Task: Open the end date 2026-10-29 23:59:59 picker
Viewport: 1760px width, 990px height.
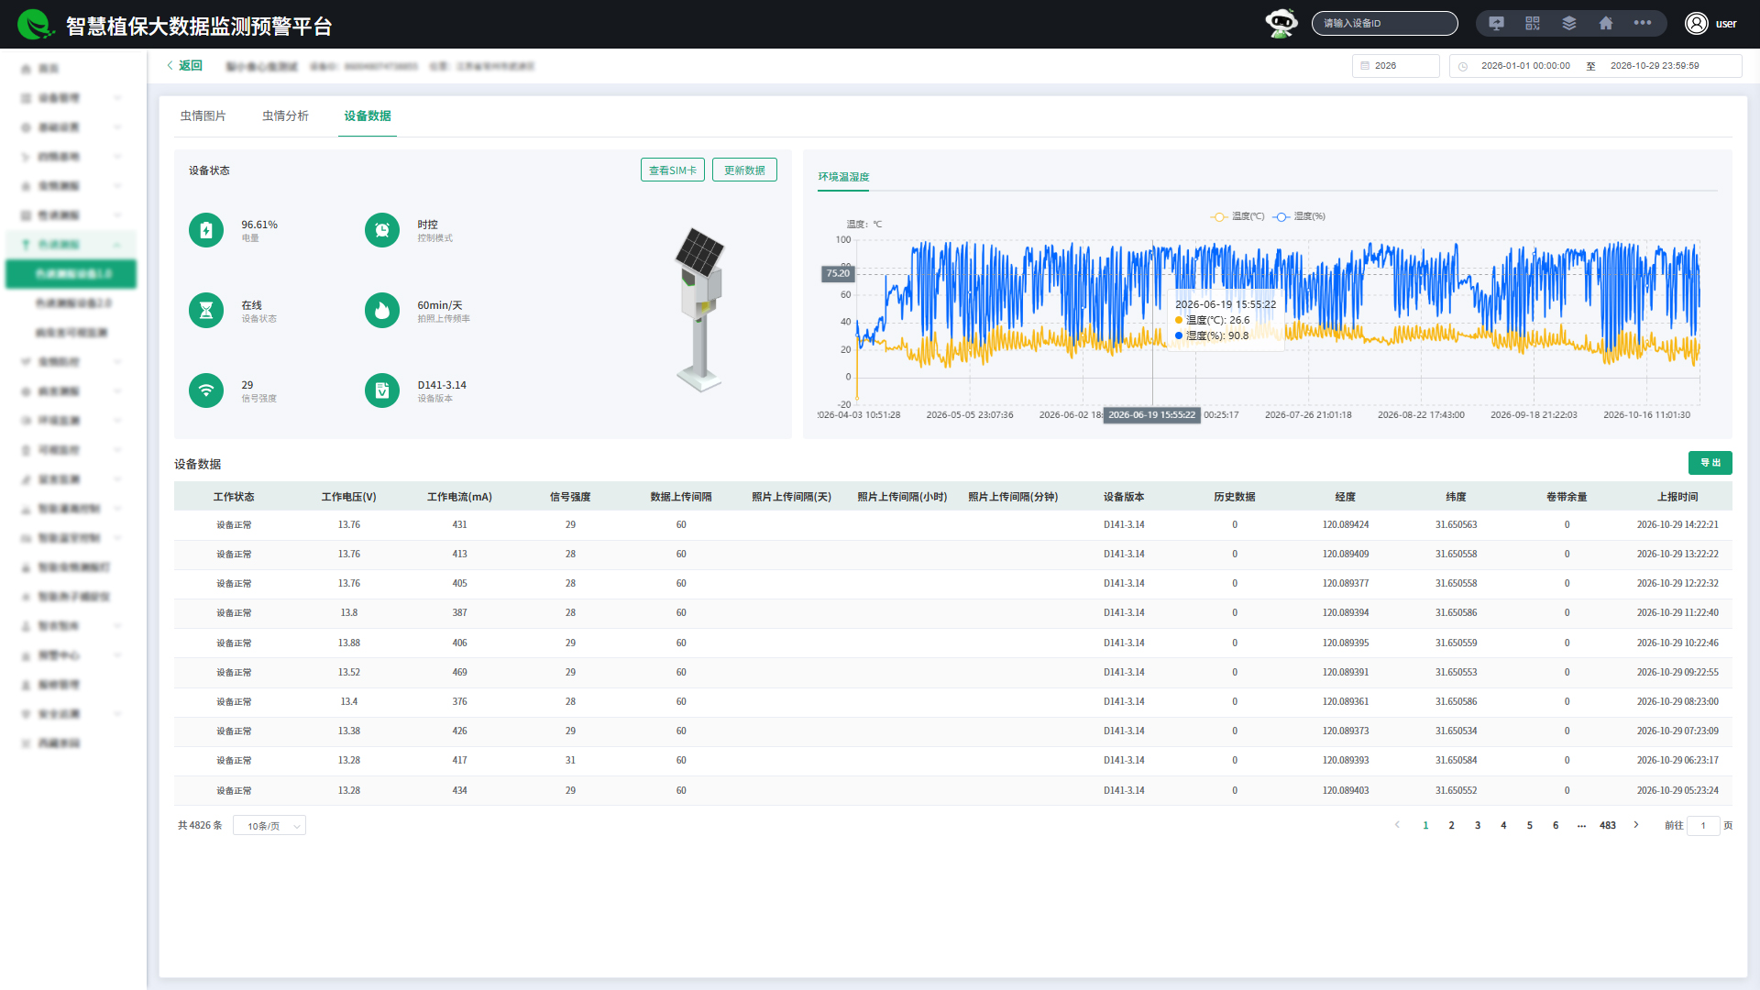Action: 1655,66
